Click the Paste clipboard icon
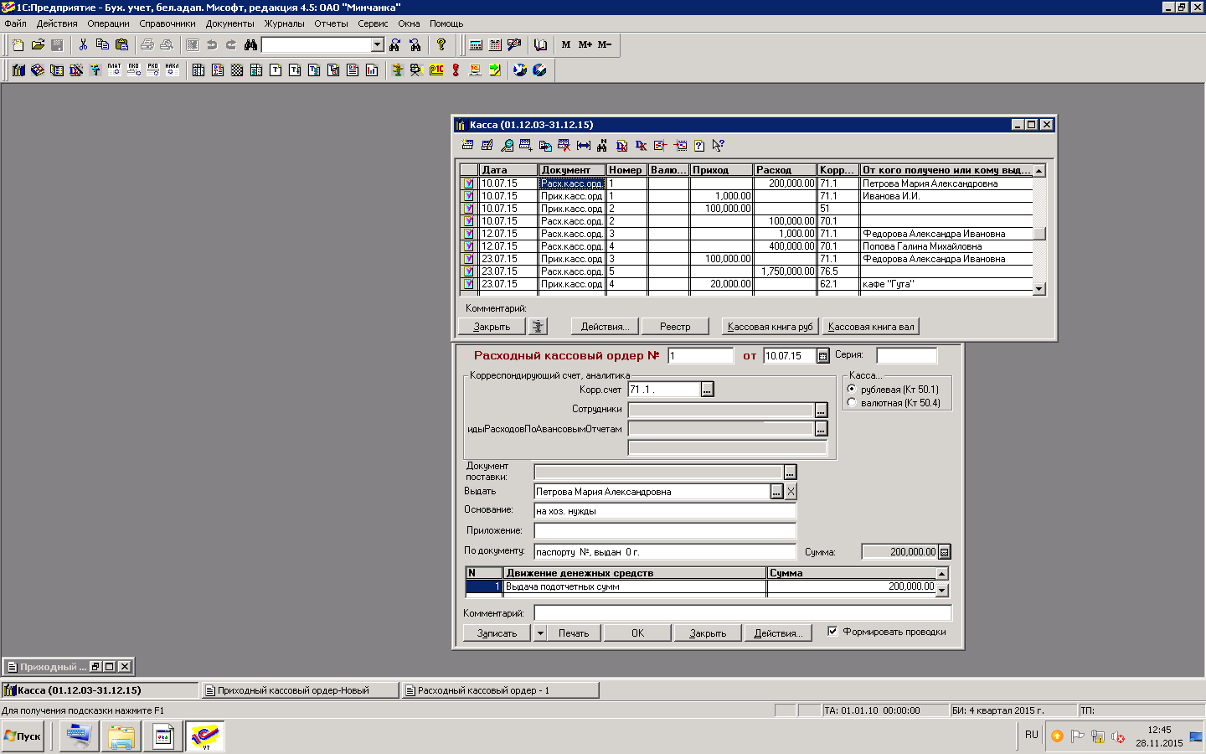 (122, 44)
